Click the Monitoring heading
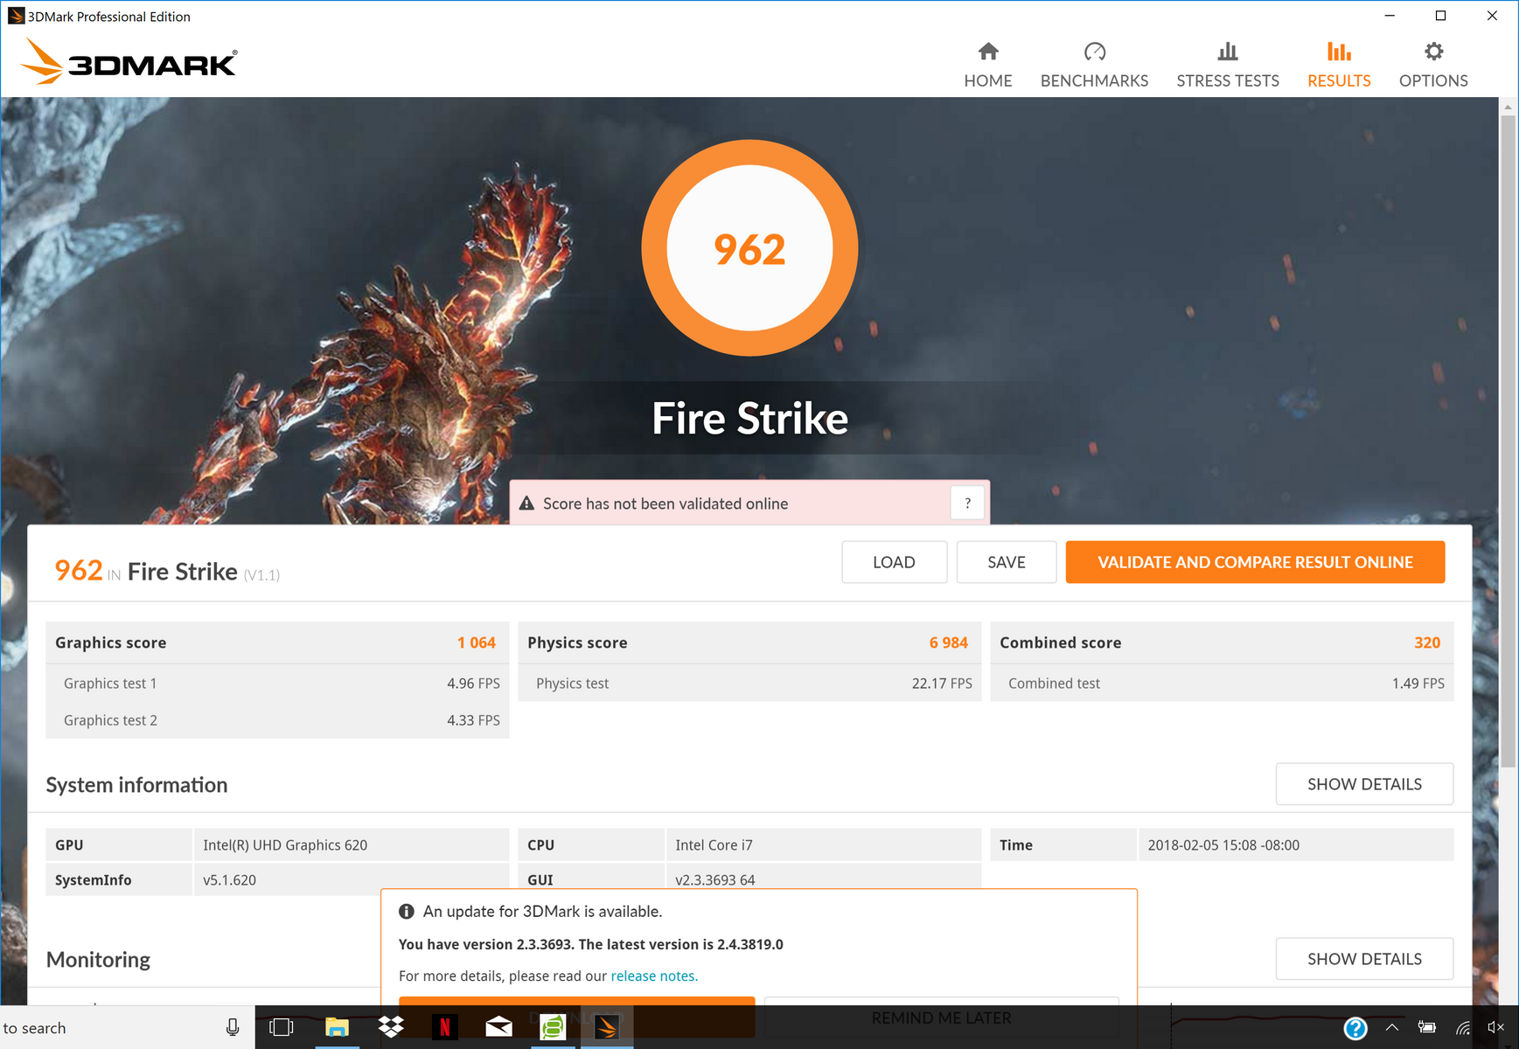1519x1049 pixels. (x=98, y=960)
